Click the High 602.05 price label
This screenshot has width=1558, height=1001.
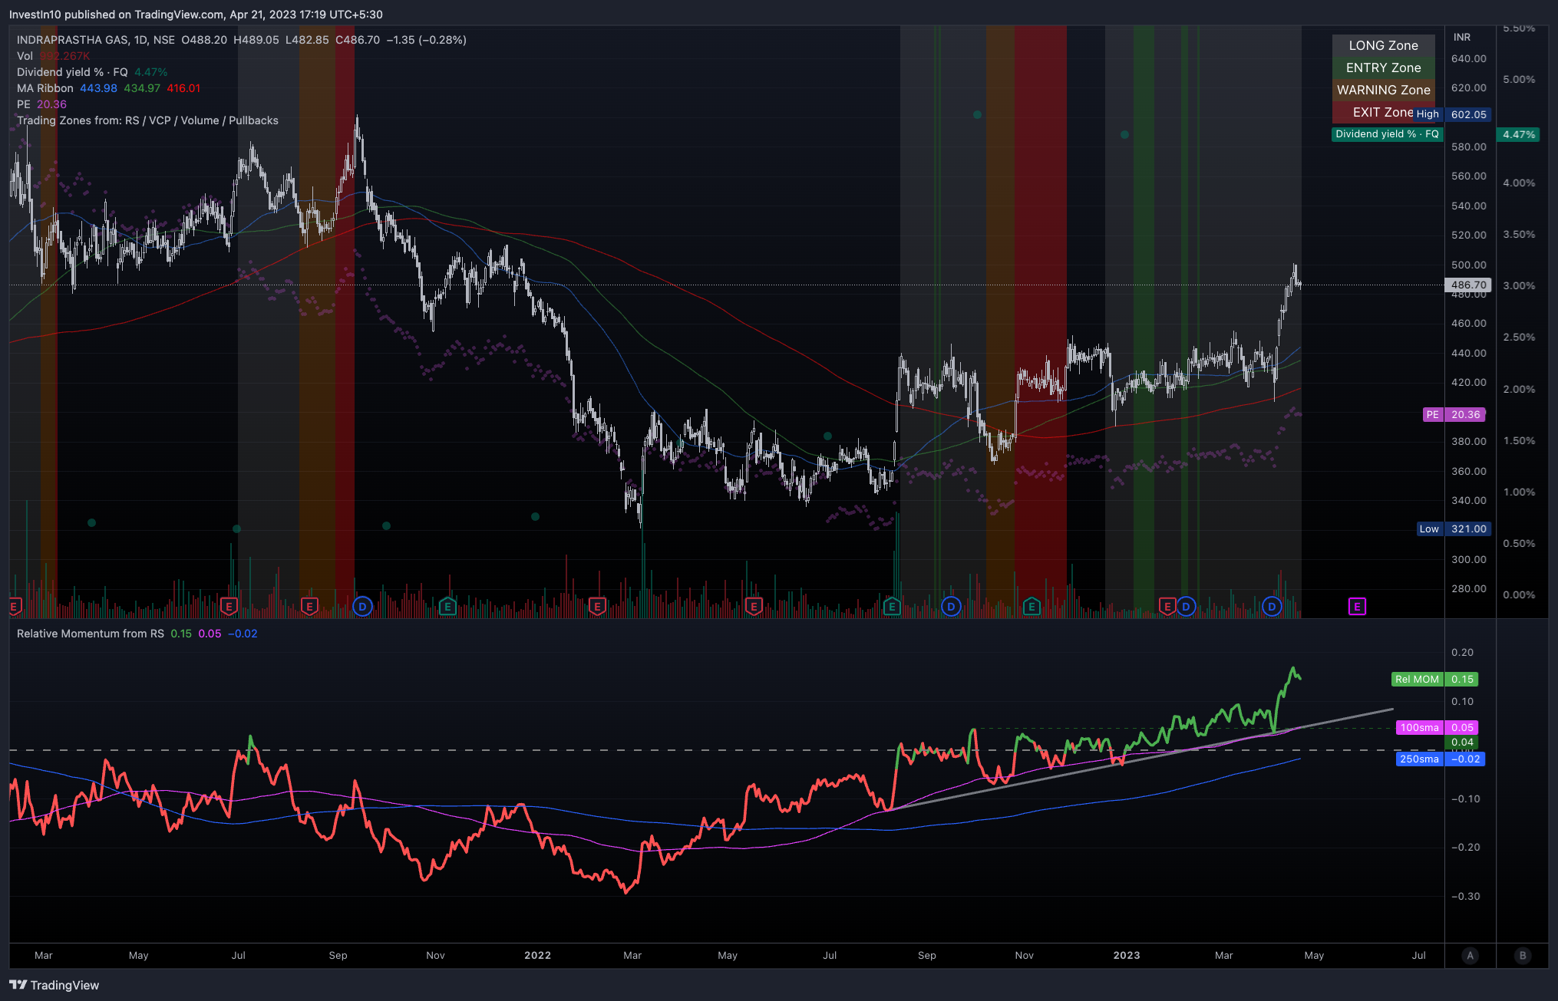[x=1452, y=114]
